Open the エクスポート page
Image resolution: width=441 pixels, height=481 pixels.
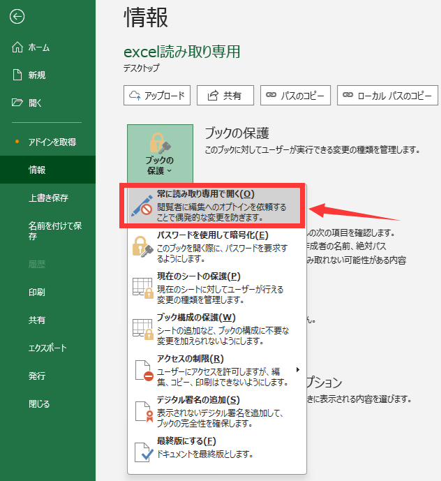pyautogui.click(x=47, y=348)
